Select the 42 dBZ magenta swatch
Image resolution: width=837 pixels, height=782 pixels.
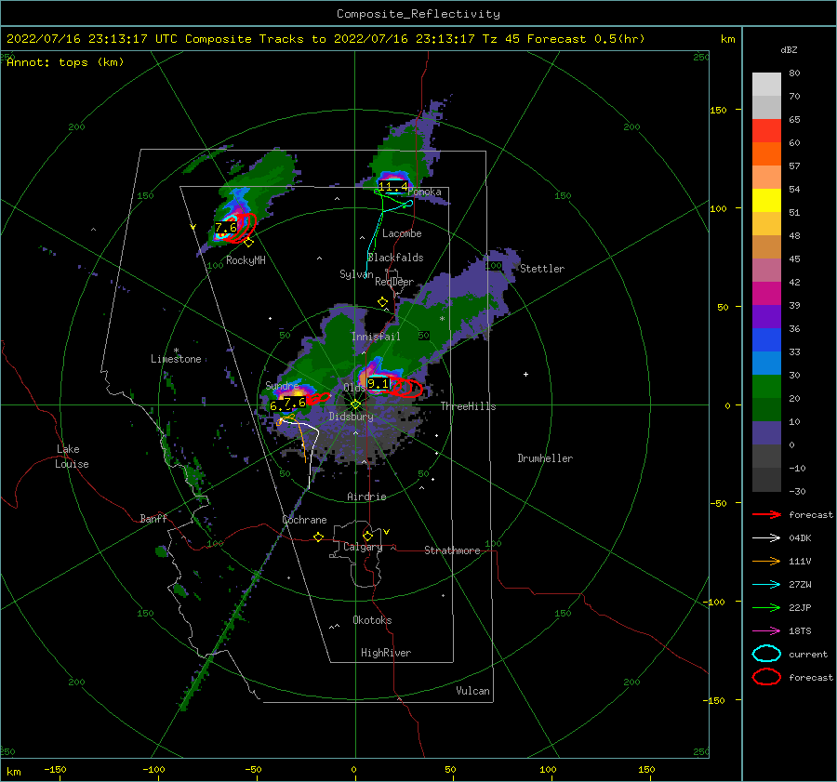766,293
